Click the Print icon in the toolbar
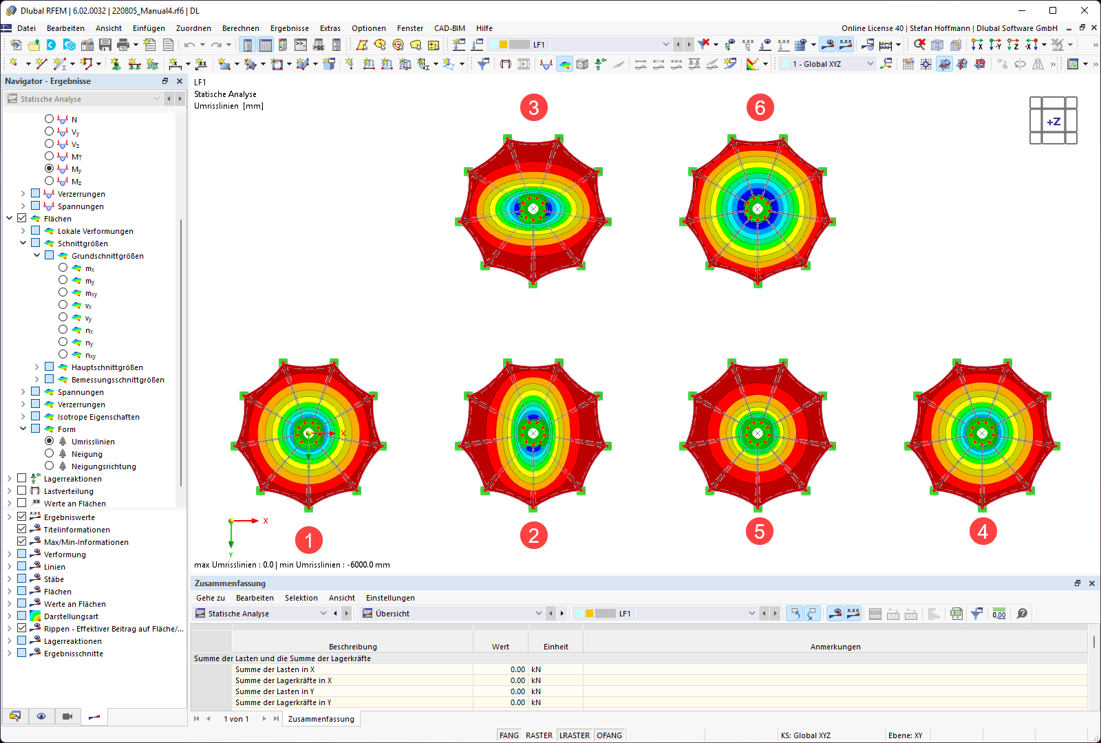Screen dimensions: 1101x743 point(123,45)
